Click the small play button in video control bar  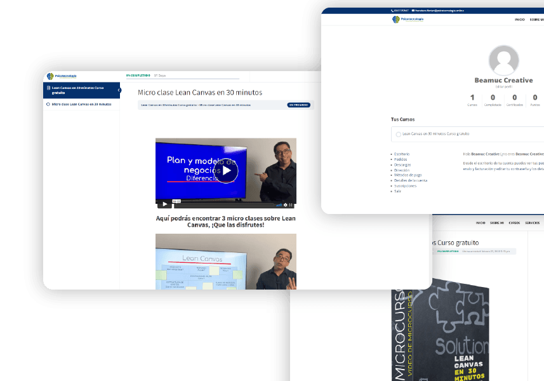click(x=164, y=204)
